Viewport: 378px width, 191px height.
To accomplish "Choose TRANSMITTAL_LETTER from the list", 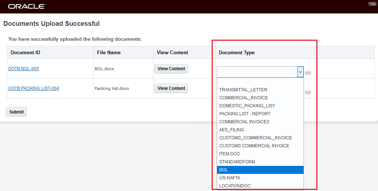I will point(243,90).
